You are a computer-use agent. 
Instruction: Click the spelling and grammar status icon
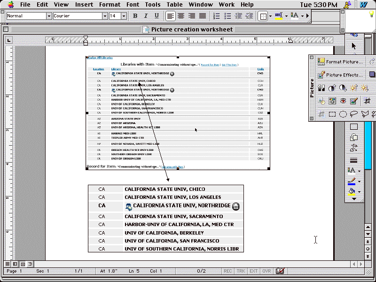coord(280,271)
